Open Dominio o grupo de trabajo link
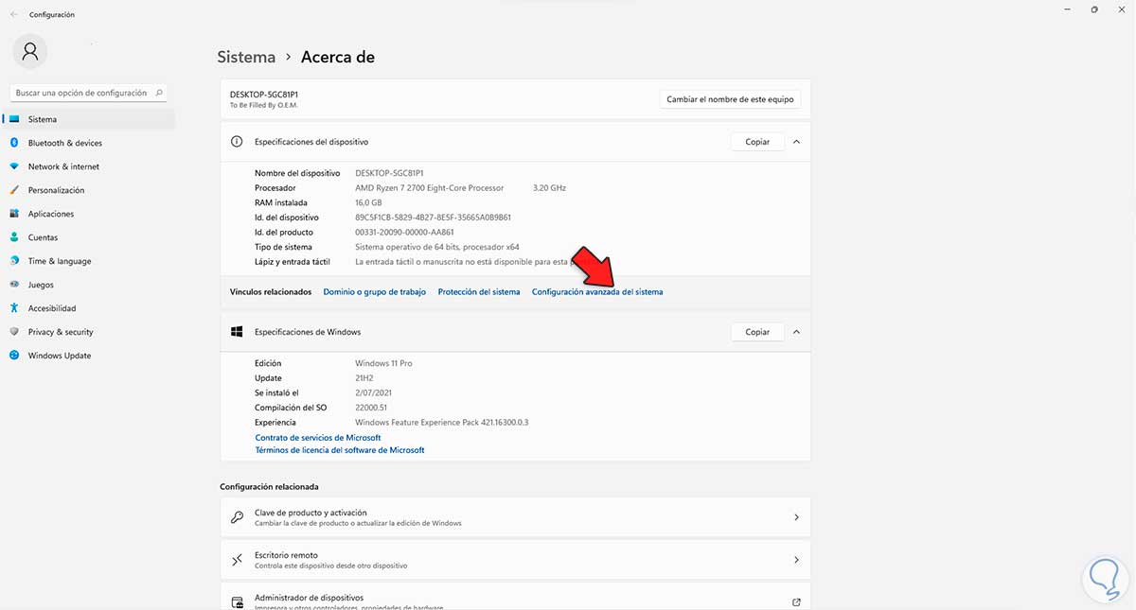 click(x=375, y=292)
